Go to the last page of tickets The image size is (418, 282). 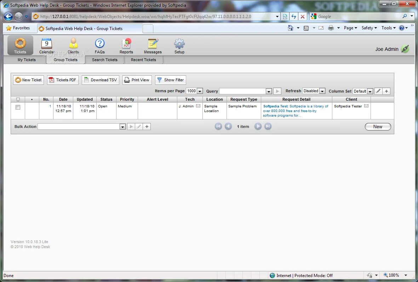click(268, 127)
